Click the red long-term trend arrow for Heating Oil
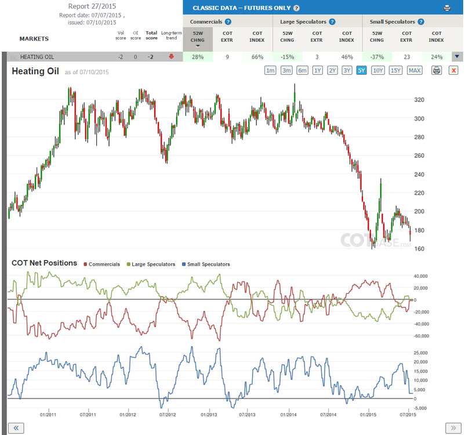This screenshot has height=435, width=465. (171, 56)
